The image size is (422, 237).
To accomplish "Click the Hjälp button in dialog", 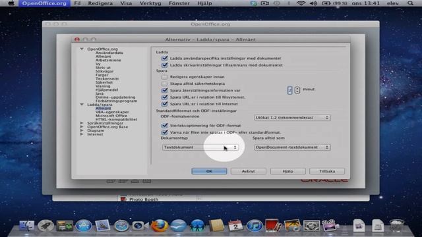I will pos(287,171).
